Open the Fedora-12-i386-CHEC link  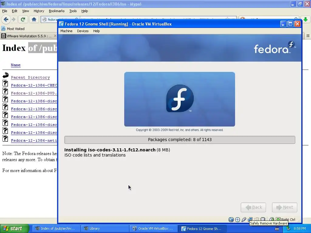click(x=34, y=85)
